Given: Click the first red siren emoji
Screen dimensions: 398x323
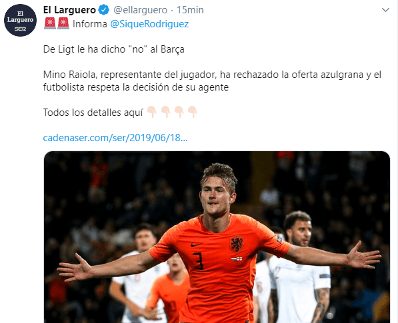Looking at the screenshot, I should 50,23.
